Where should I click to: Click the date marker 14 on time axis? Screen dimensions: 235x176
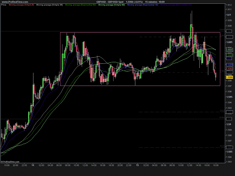(33, 165)
